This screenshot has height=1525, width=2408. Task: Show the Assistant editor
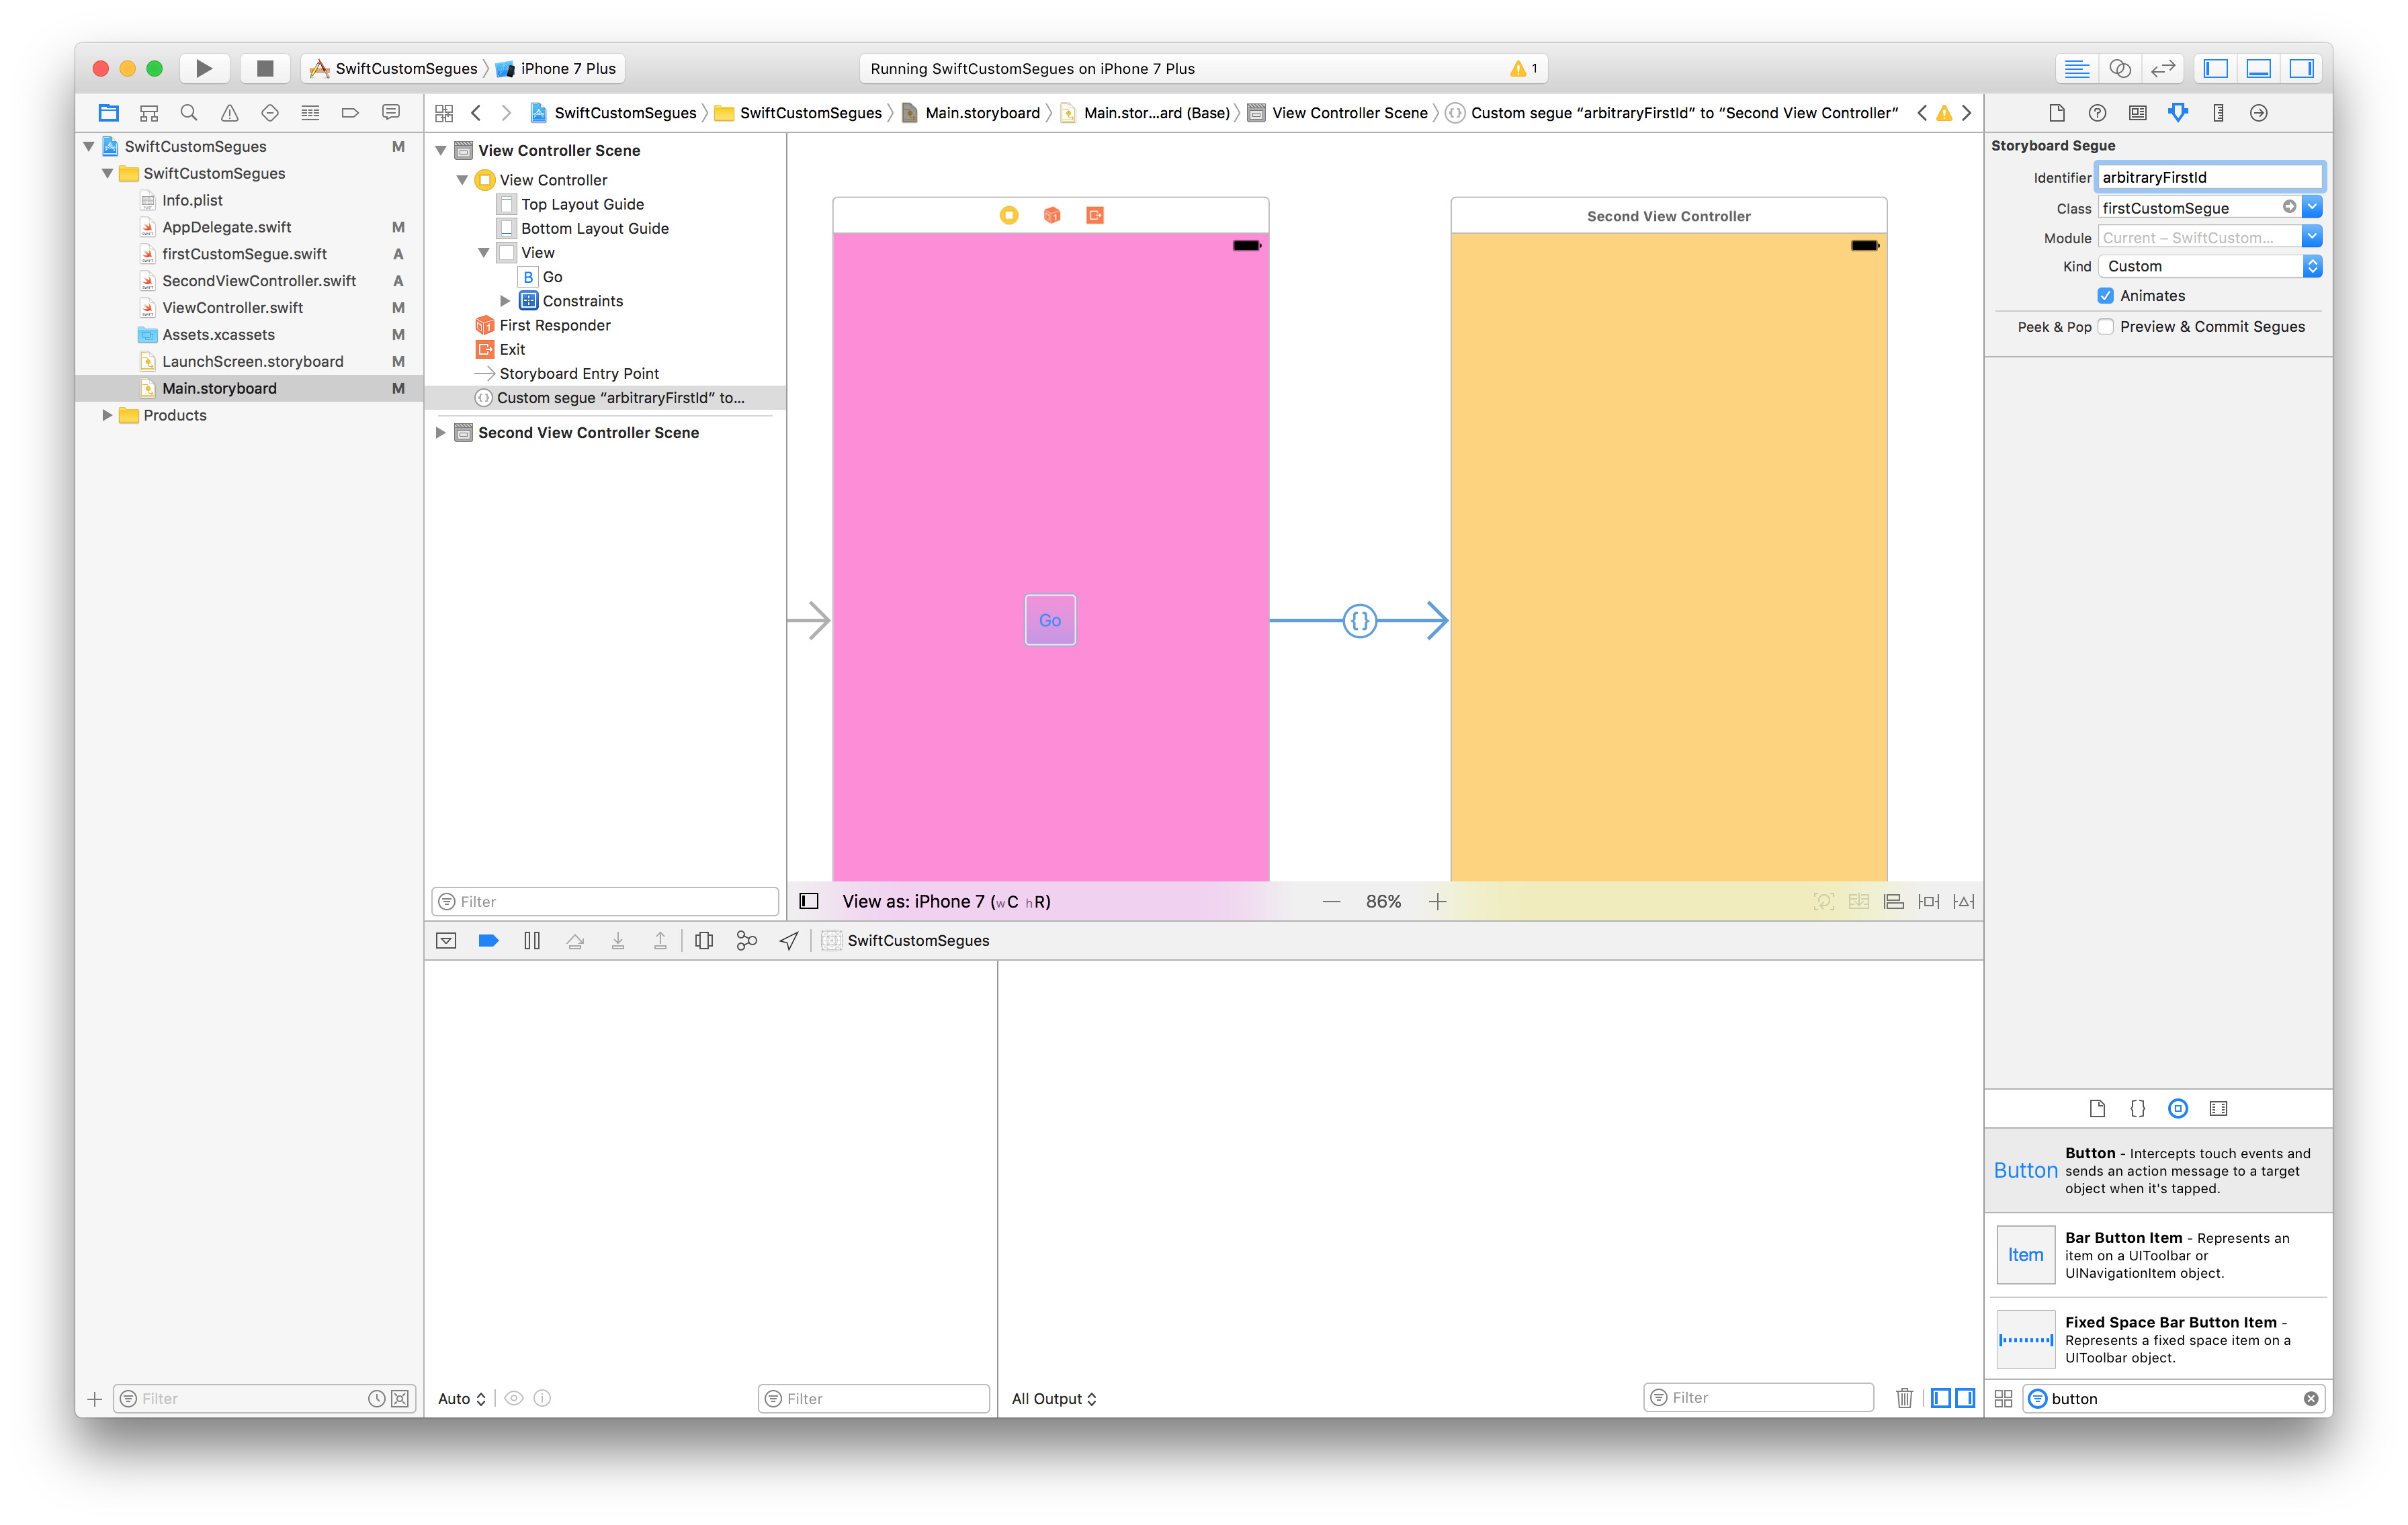[2119, 68]
